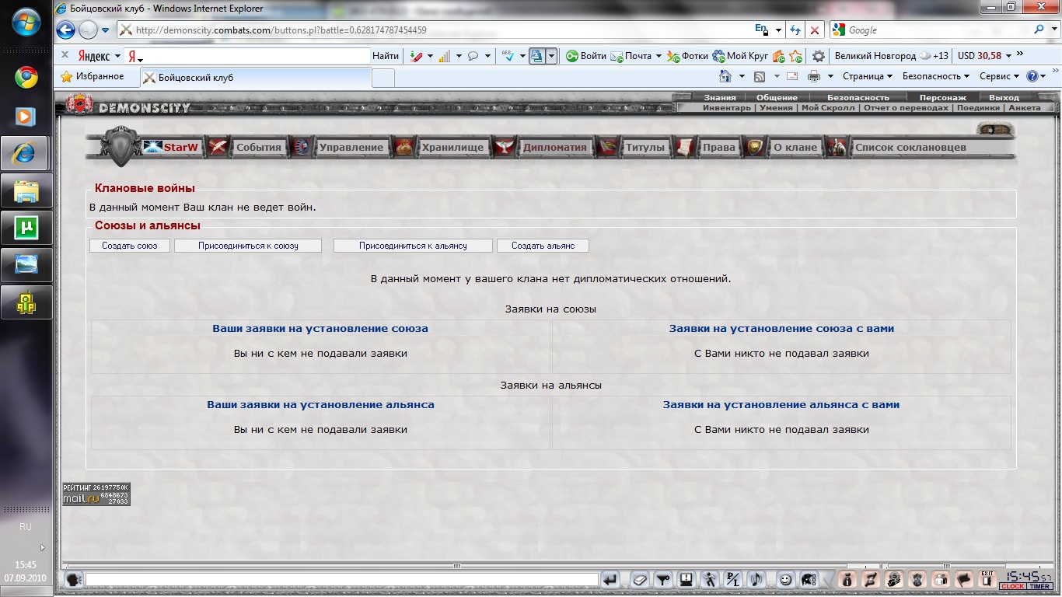Click the speaker sound icon in bottom bar
This screenshot has height=597, width=1062.
(x=756, y=579)
